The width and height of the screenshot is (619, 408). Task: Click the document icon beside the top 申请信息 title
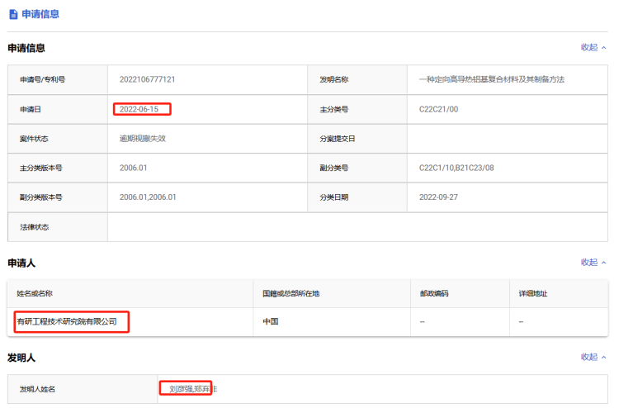pos(13,14)
